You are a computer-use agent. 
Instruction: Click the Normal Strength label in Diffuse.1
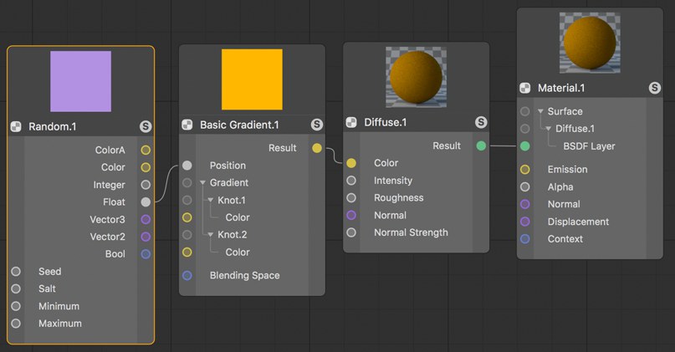coord(411,232)
